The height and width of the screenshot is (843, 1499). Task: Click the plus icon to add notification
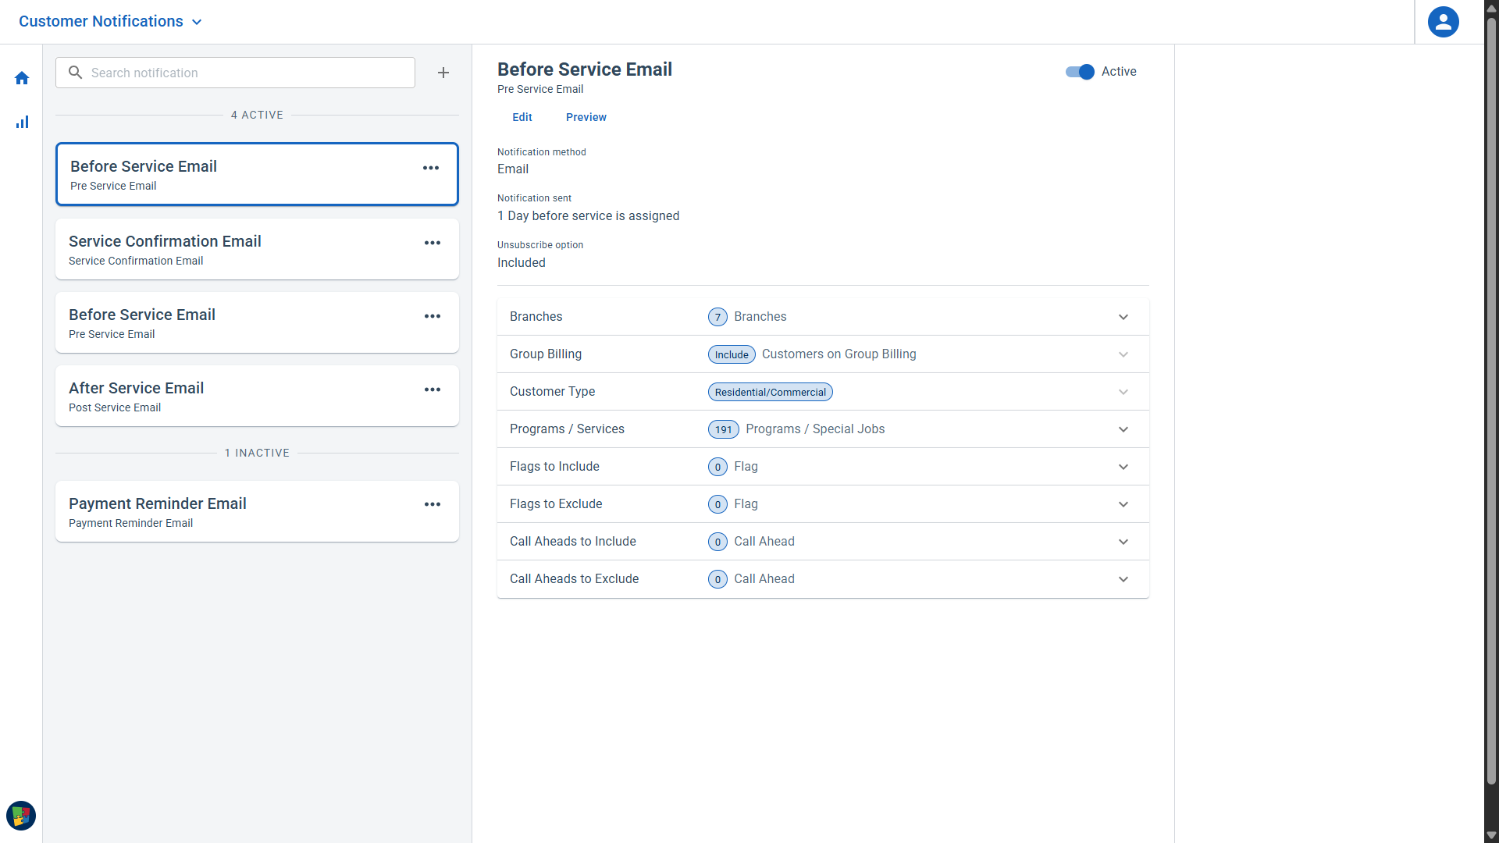click(443, 73)
